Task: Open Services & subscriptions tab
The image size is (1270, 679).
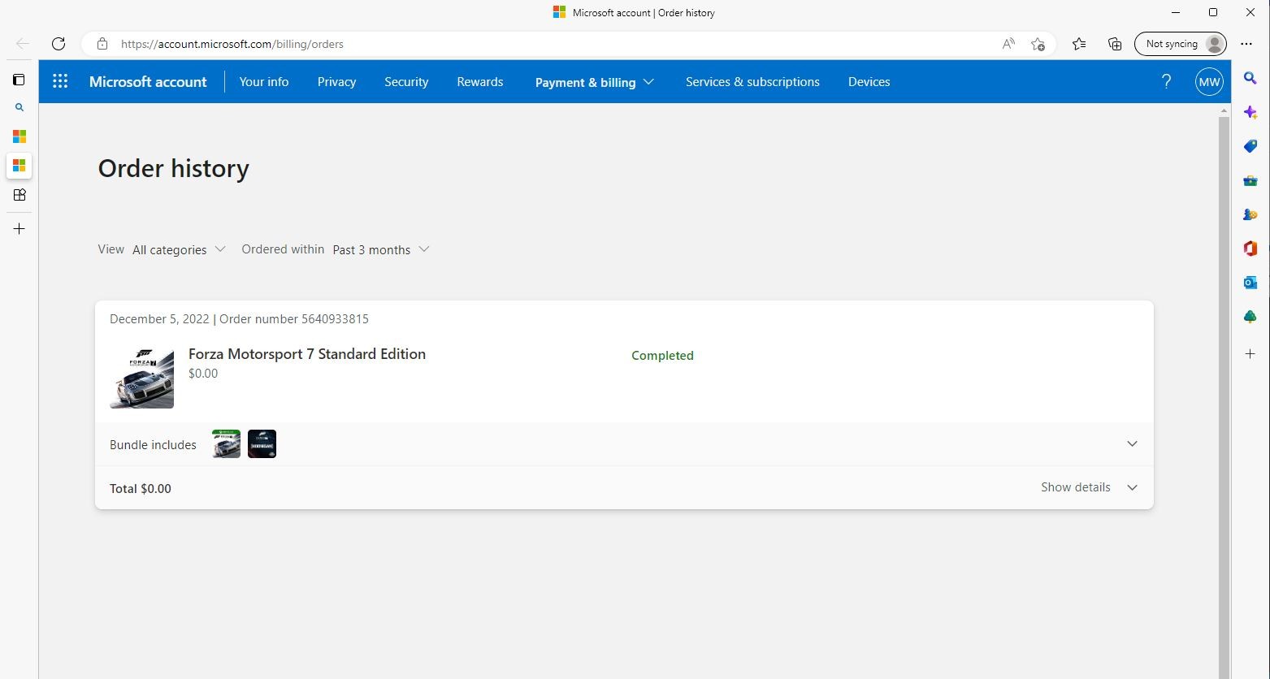Action: click(x=752, y=82)
